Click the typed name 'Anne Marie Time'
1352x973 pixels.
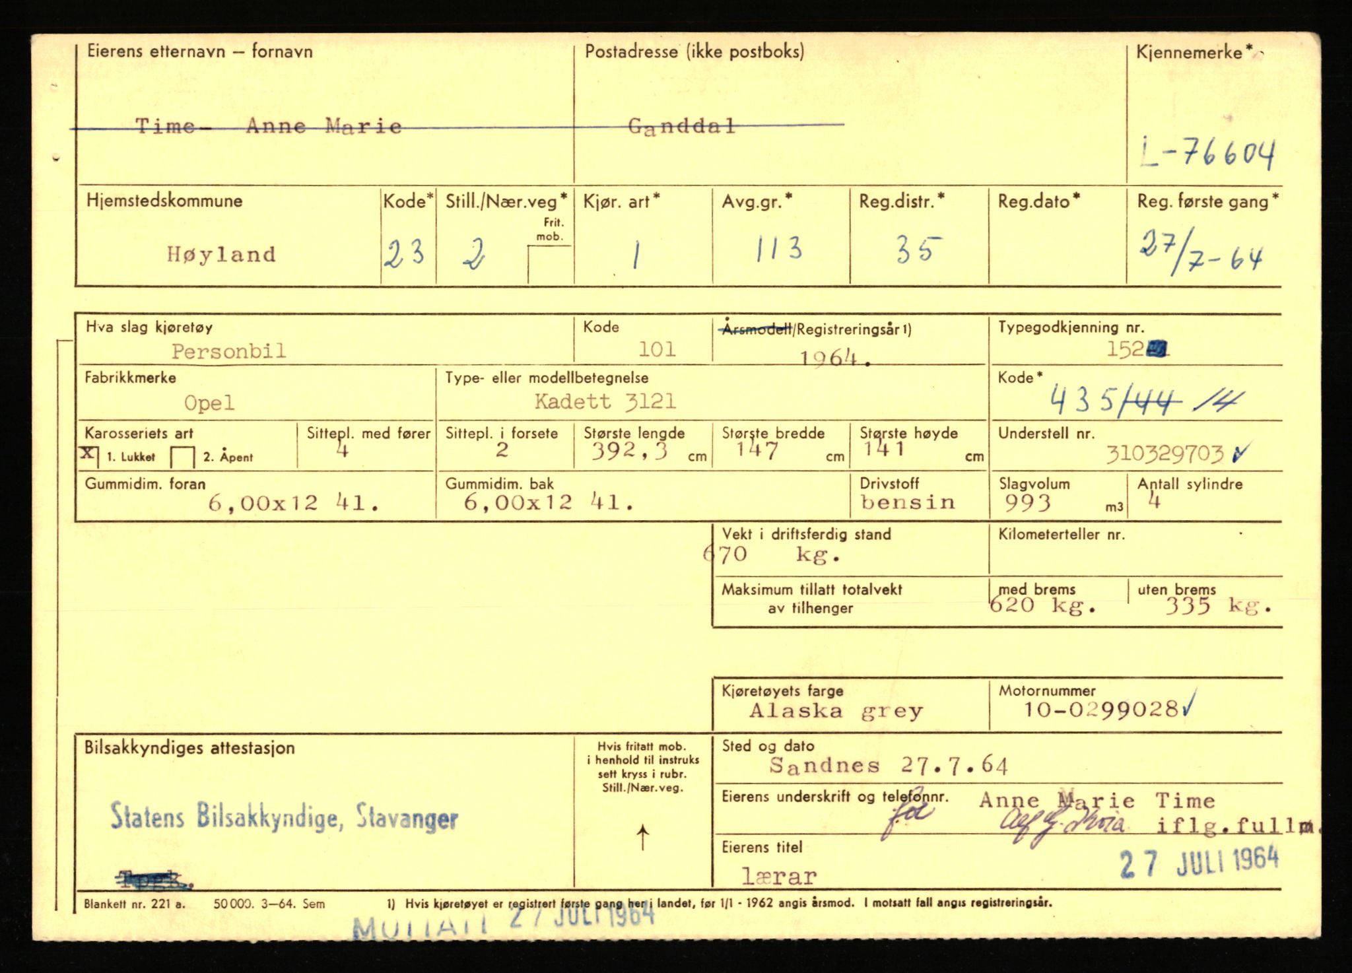[x=1097, y=801]
